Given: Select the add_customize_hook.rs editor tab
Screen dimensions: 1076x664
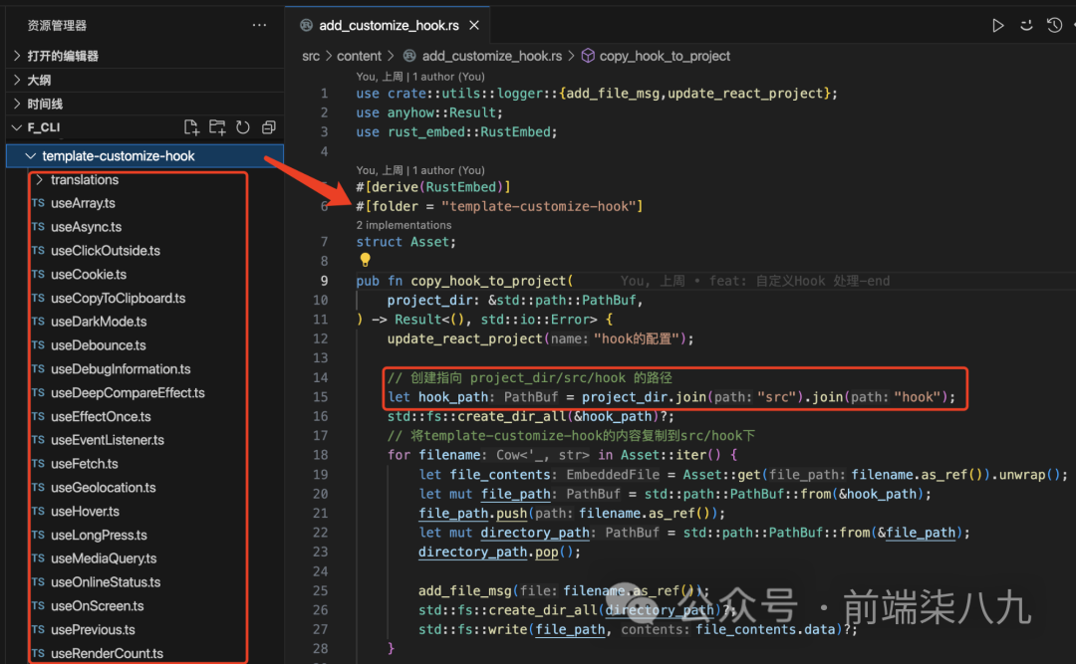Looking at the screenshot, I should [389, 25].
